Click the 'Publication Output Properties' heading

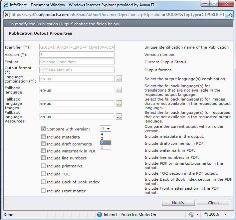(x=40, y=33)
